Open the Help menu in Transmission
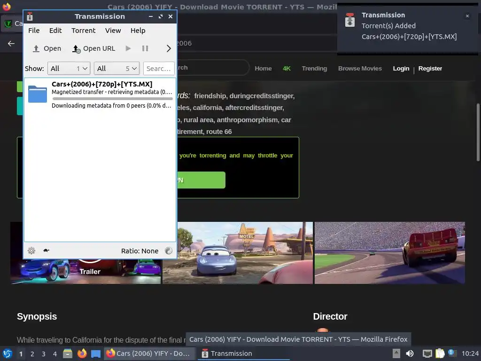Viewport: 481px width, 361px height. pyautogui.click(x=138, y=31)
